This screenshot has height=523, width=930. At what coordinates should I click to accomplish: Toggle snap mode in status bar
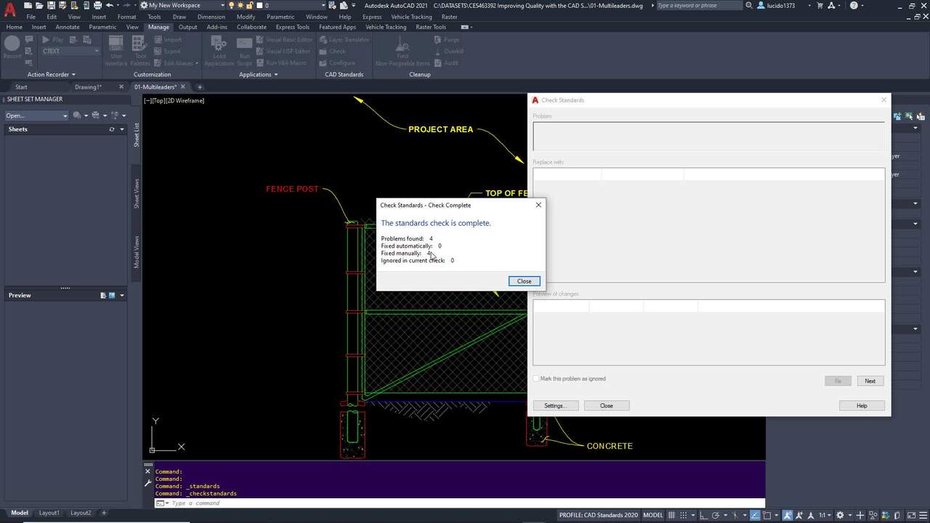point(685,514)
